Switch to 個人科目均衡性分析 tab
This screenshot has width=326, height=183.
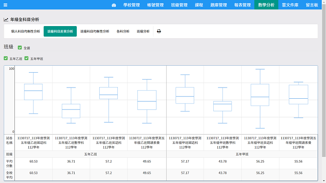[26, 31]
